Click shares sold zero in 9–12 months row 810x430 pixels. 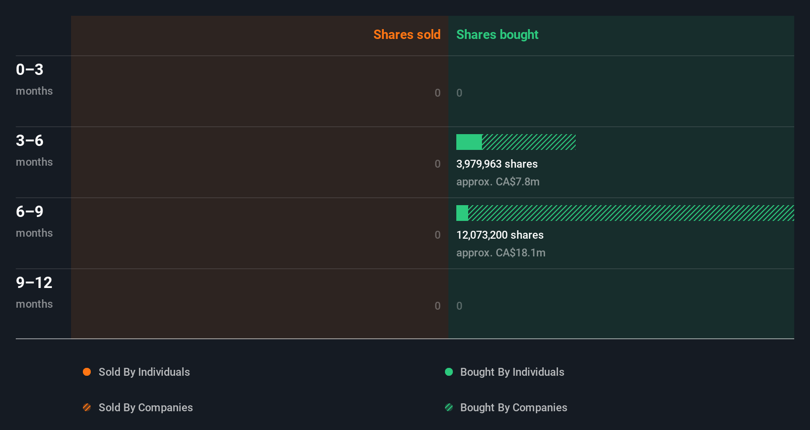(x=438, y=306)
